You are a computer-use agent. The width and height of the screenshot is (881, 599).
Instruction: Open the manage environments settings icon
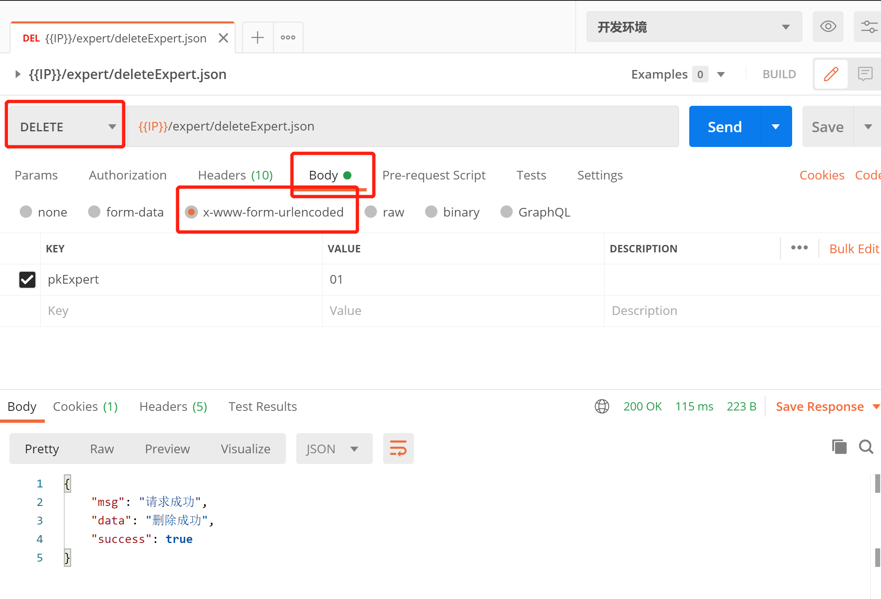point(868,27)
